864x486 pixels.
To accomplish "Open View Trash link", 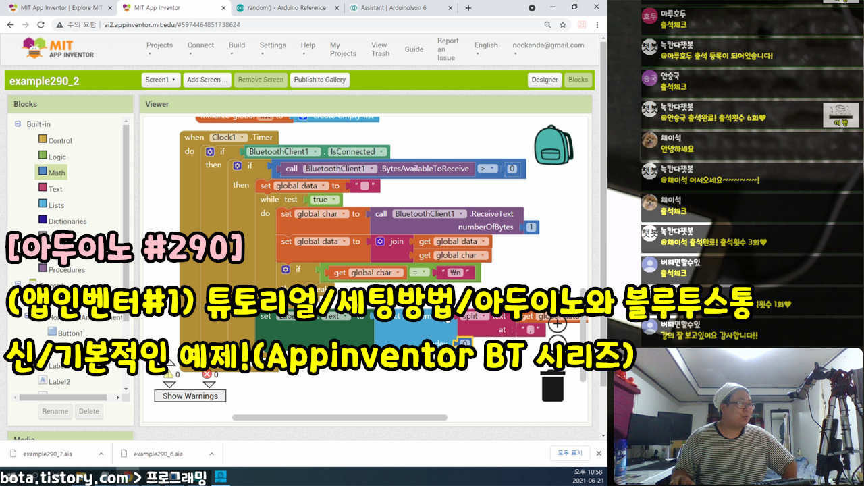I will tap(380, 49).
